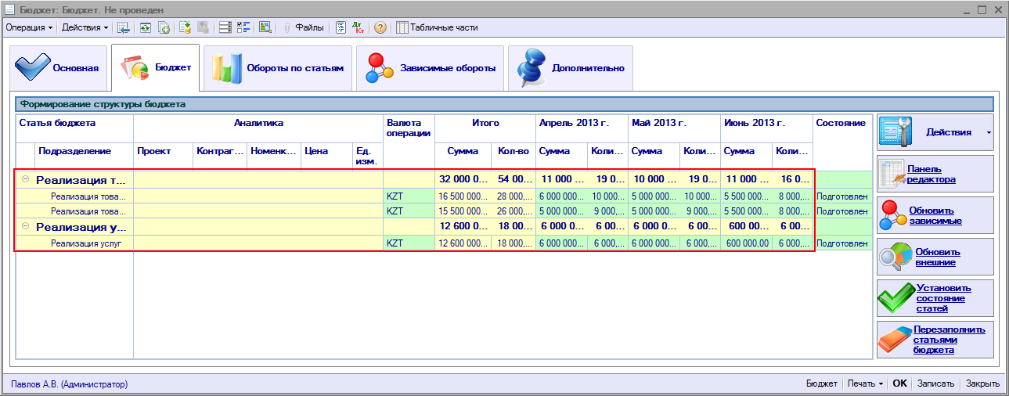The height and width of the screenshot is (396, 1009).
Task: Collapse the Реализация у... budget group
Action: coord(25,227)
